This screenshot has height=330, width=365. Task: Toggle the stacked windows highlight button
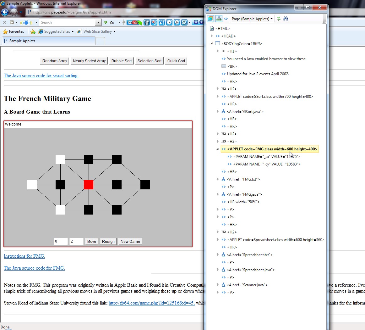tap(210, 19)
